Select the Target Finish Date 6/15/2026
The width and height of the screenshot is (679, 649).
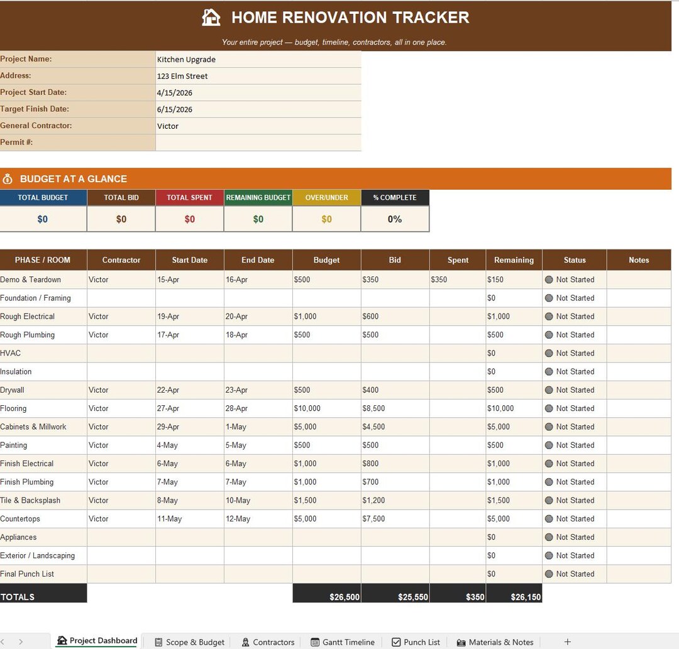click(258, 109)
